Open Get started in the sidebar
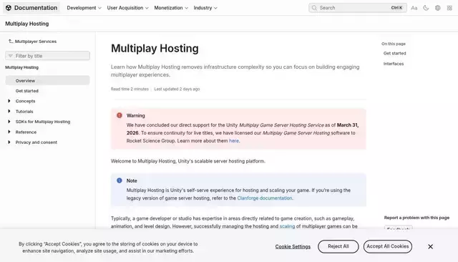 coord(27,91)
